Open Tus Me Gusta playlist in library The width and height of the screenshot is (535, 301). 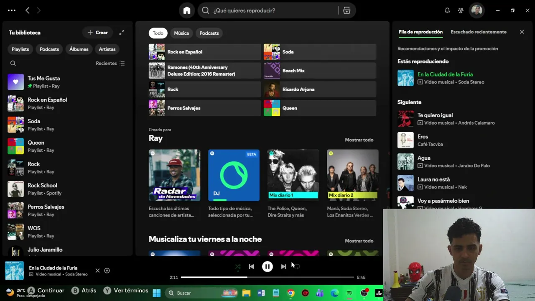68,82
